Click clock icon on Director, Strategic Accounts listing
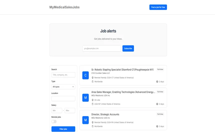Image resolution: width=215 pixels, height=132 pixels. pyautogui.click(x=157, y=126)
